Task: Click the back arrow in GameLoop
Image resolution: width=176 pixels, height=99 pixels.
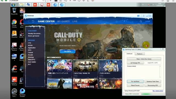Action: (x=29, y=21)
